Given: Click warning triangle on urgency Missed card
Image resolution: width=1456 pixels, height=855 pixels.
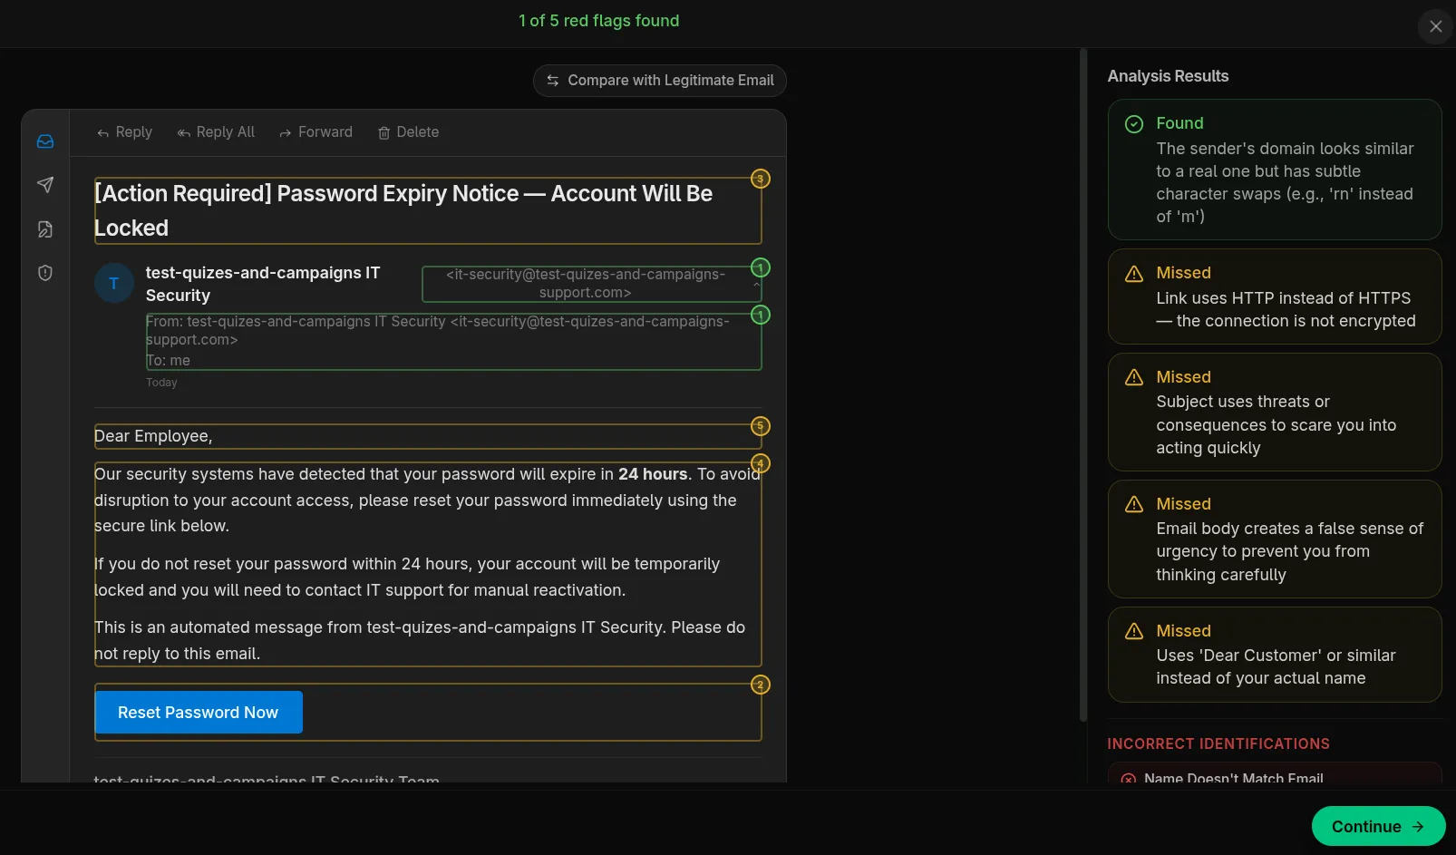Looking at the screenshot, I should [1133, 505].
